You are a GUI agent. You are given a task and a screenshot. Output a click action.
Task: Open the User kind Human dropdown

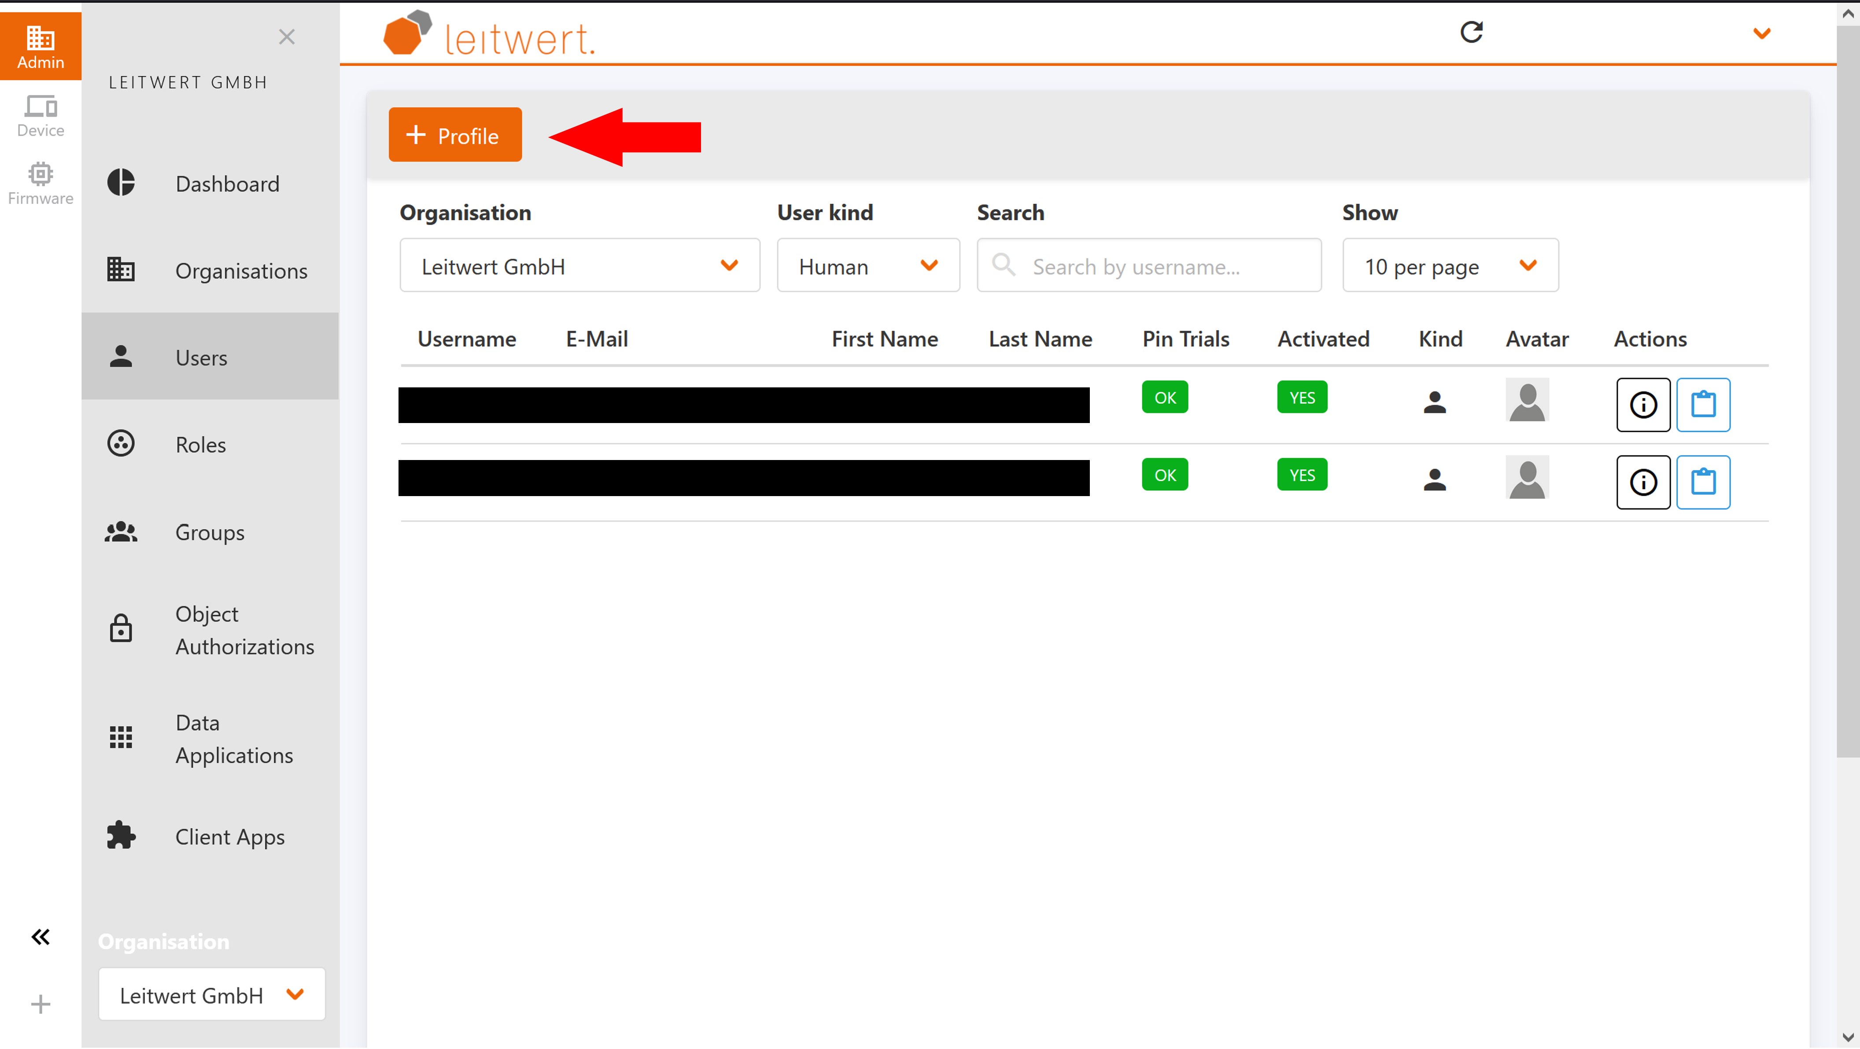click(868, 266)
